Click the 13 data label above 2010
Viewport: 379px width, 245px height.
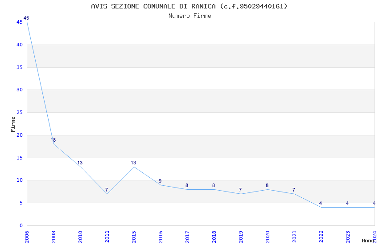80,163
